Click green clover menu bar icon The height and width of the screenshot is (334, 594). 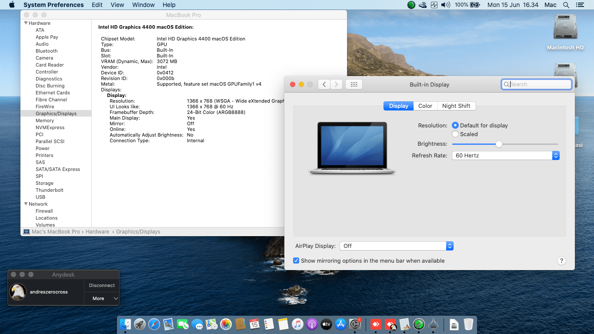411,5
